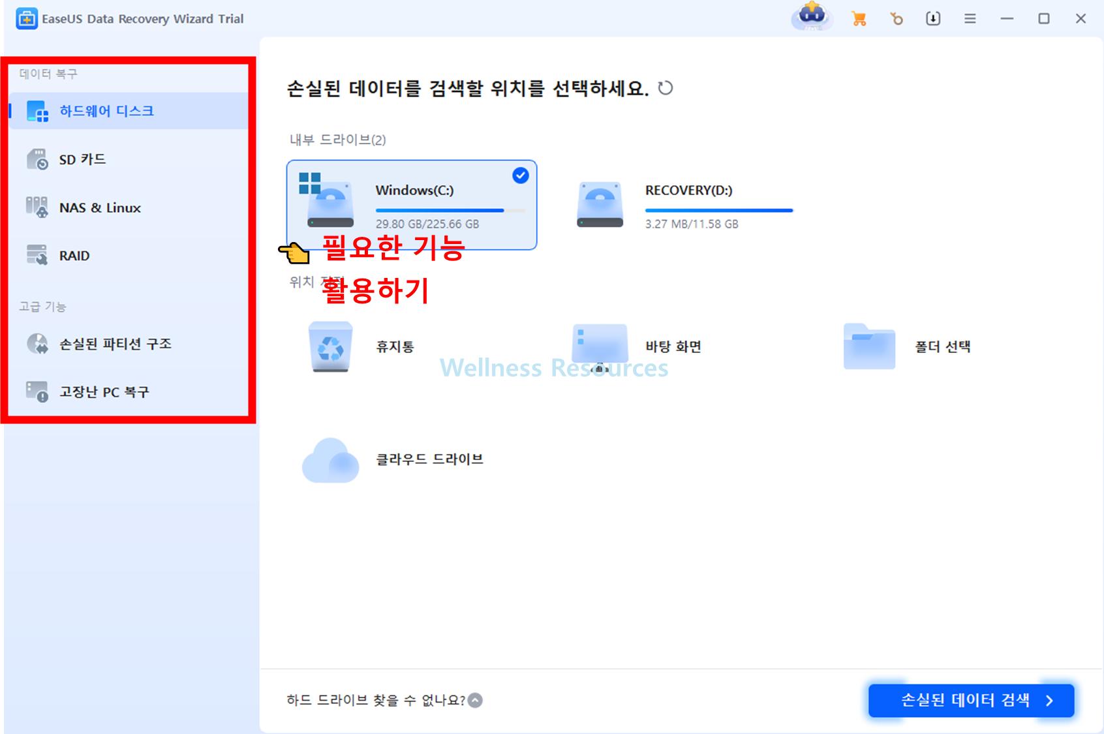Click the 휴지통 recycle bin icon
The width and height of the screenshot is (1104, 734).
331,346
